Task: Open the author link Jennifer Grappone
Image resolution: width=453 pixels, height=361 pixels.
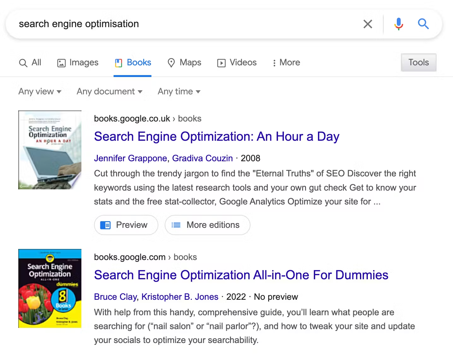Action: coord(130,158)
